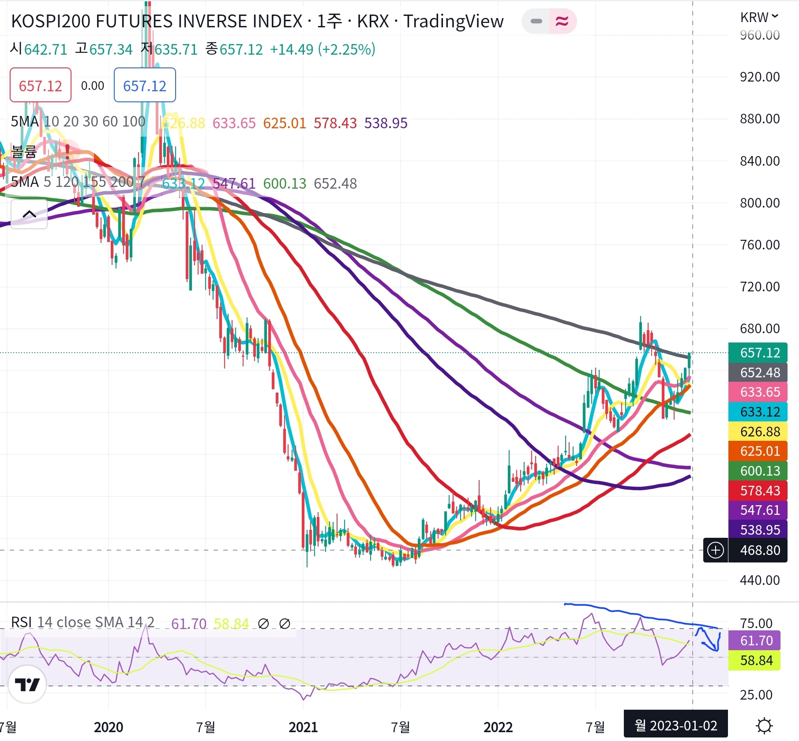The height and width of the screenshot is (741, 799).
Task: Click the 538.95 dark purple MA price label
Action: pyautogui.click(x=758, y=530)
